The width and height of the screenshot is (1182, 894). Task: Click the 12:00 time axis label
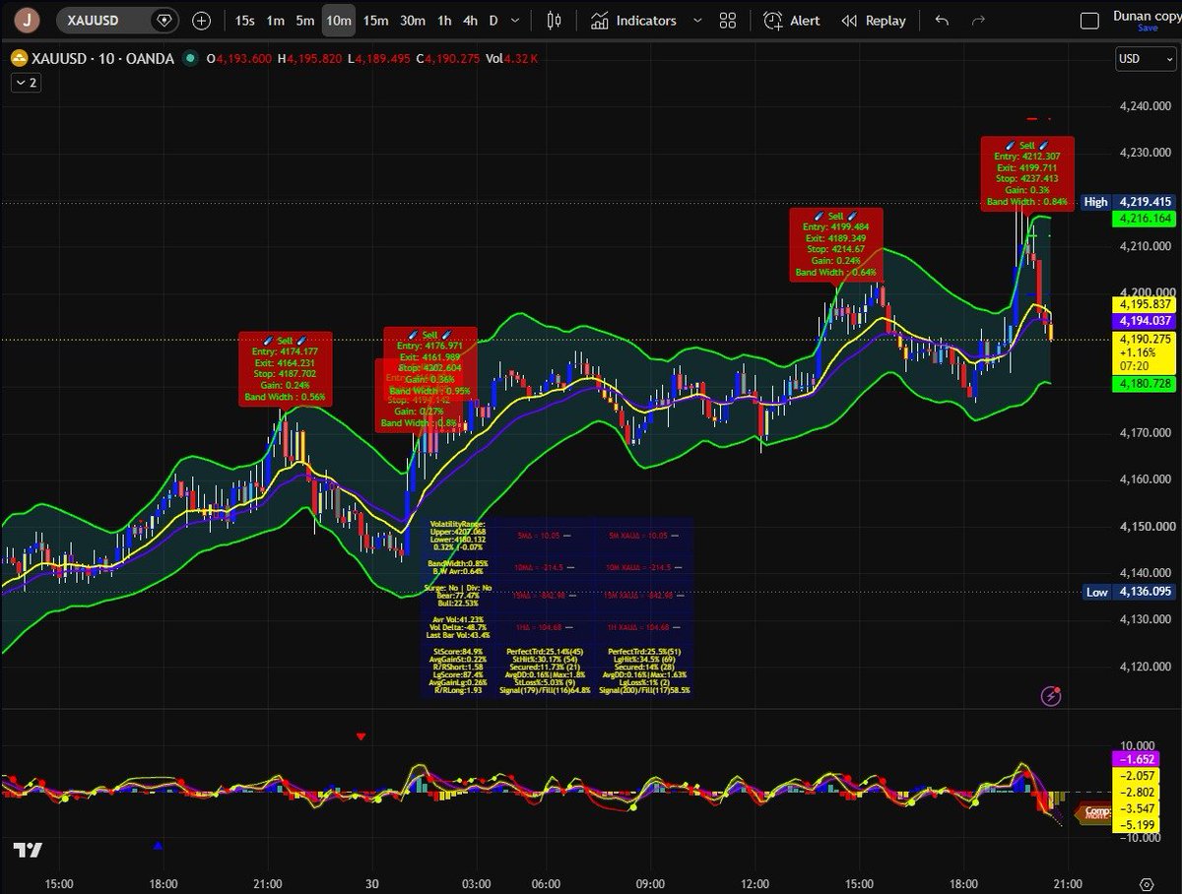point(755,883)
